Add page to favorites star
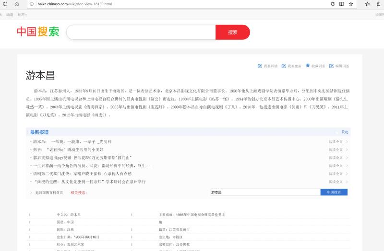384x251 pixels. click(351, 4)
